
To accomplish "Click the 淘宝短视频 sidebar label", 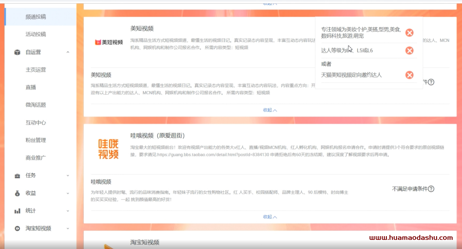I will [x=38, y=228].
